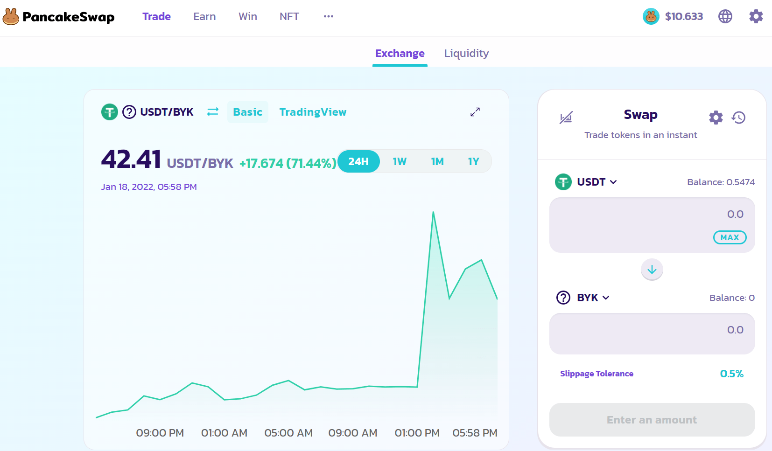Flip tokens with the down arrow
Image resolution: width=772 pixels, height=451 pixels.
[x=652, y=270]
